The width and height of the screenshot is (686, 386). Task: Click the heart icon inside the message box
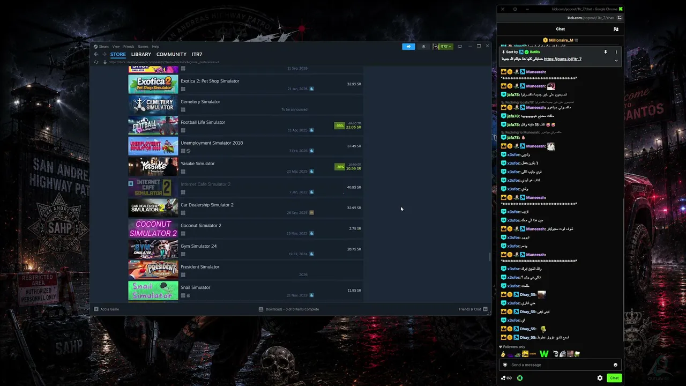pos(505,365)
